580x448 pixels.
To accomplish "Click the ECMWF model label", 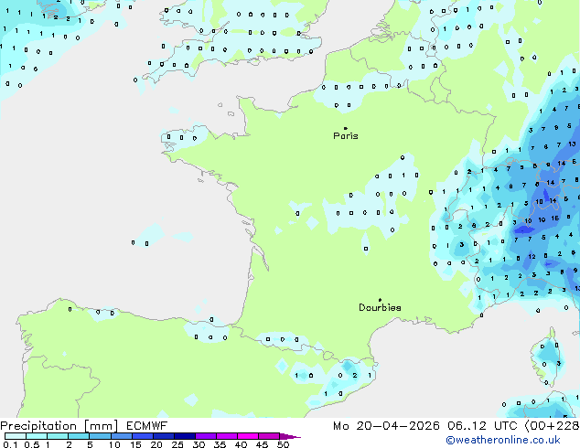I will [x=147, y=426].
